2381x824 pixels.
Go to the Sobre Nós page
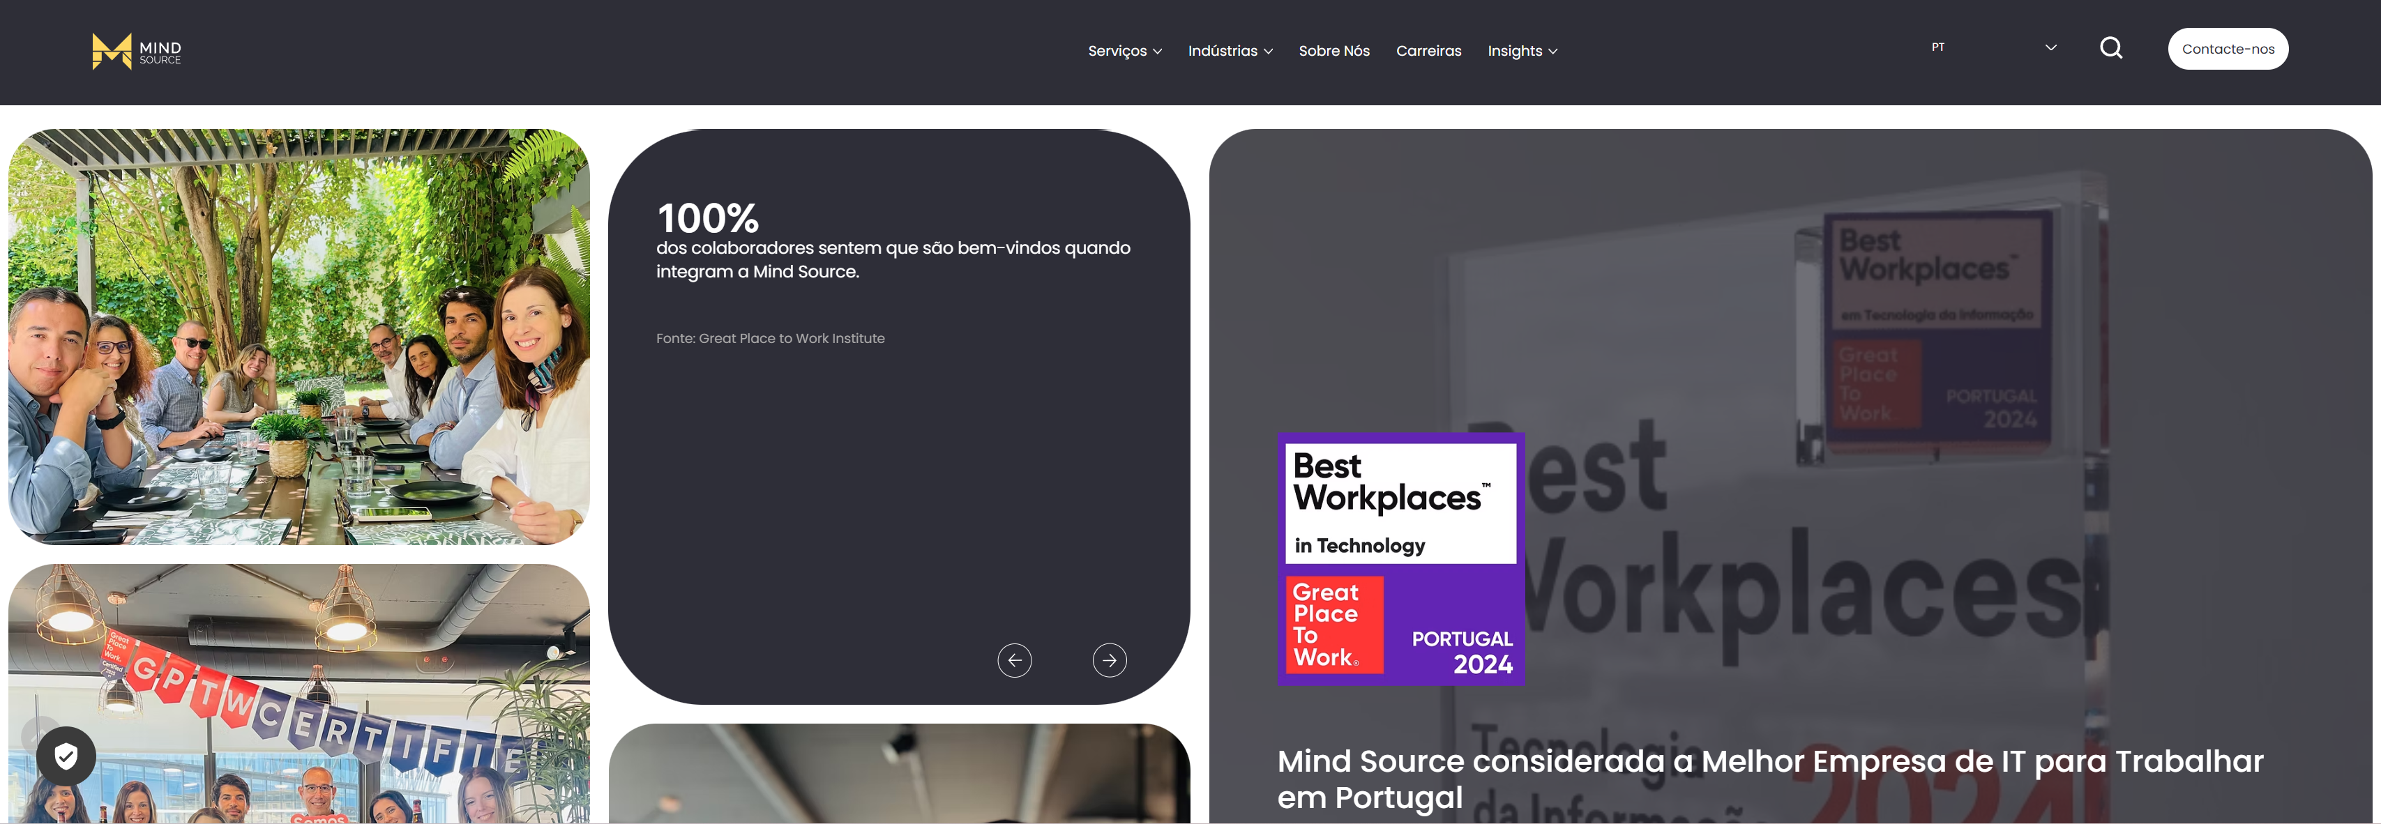(x=1333, y=51)
